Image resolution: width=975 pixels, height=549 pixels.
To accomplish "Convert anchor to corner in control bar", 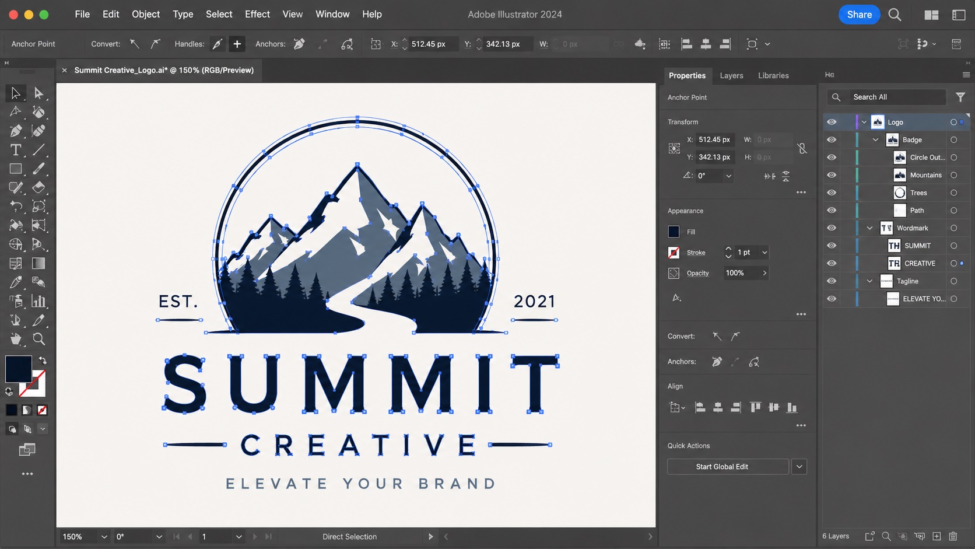I will click(x=135, y=44).
